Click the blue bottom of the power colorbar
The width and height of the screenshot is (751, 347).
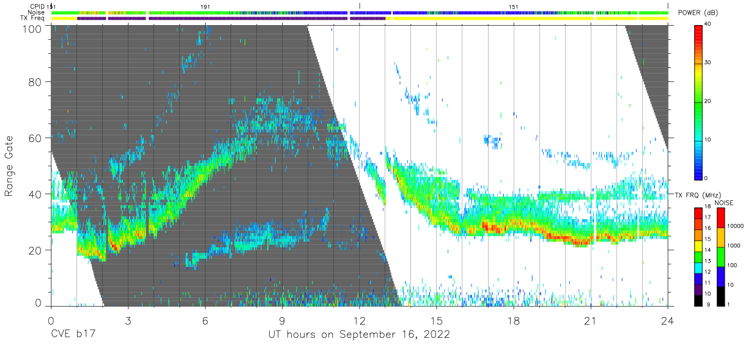tap(698, 173)
